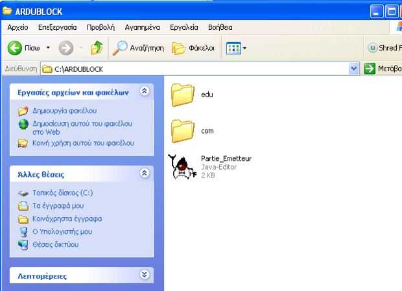Screen dimensions: 402x291
Task: Click the Shred File toolbar icon
Action: click(x=373, y=48)
